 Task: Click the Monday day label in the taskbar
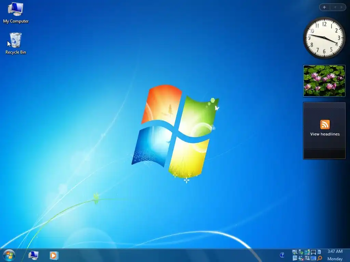tap(335, 259)
